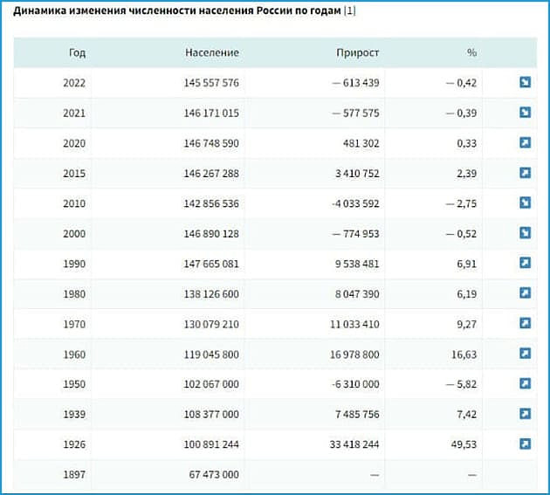Viewport: 550px width, 495px height.
Task: Select the year cell 1950
Action: point(74,384)
